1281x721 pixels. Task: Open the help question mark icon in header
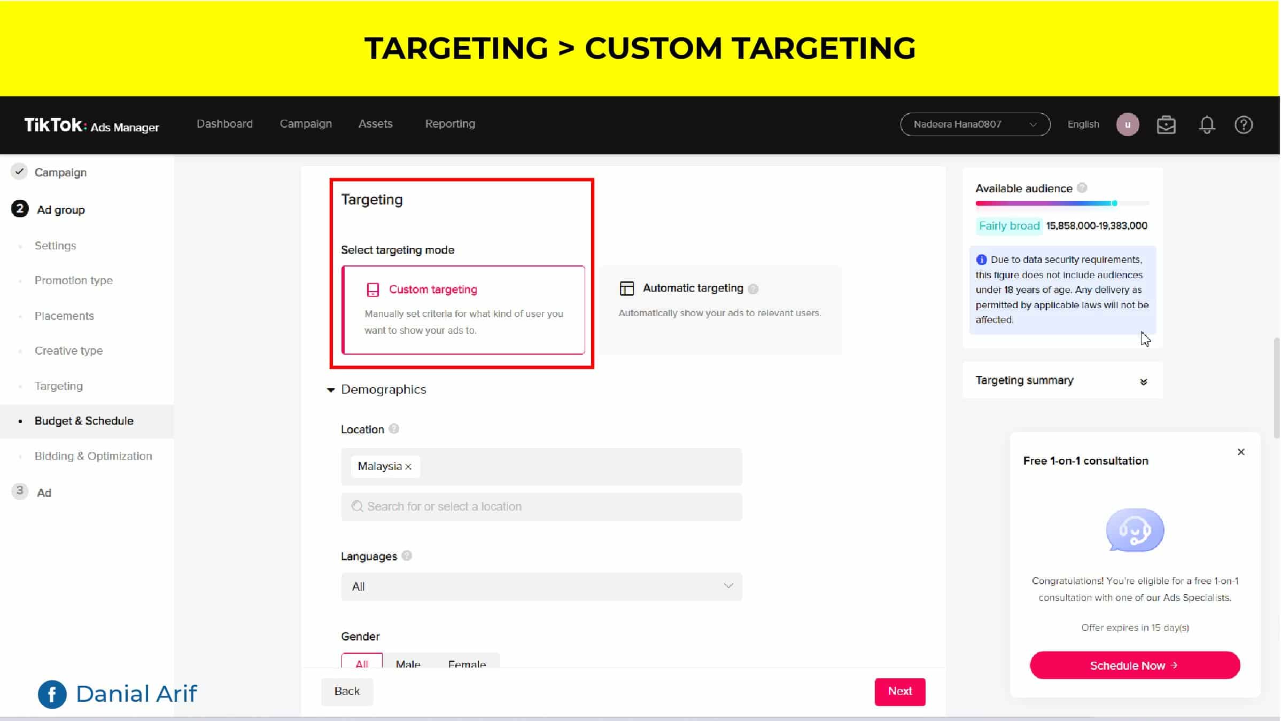coord(1243,125)
